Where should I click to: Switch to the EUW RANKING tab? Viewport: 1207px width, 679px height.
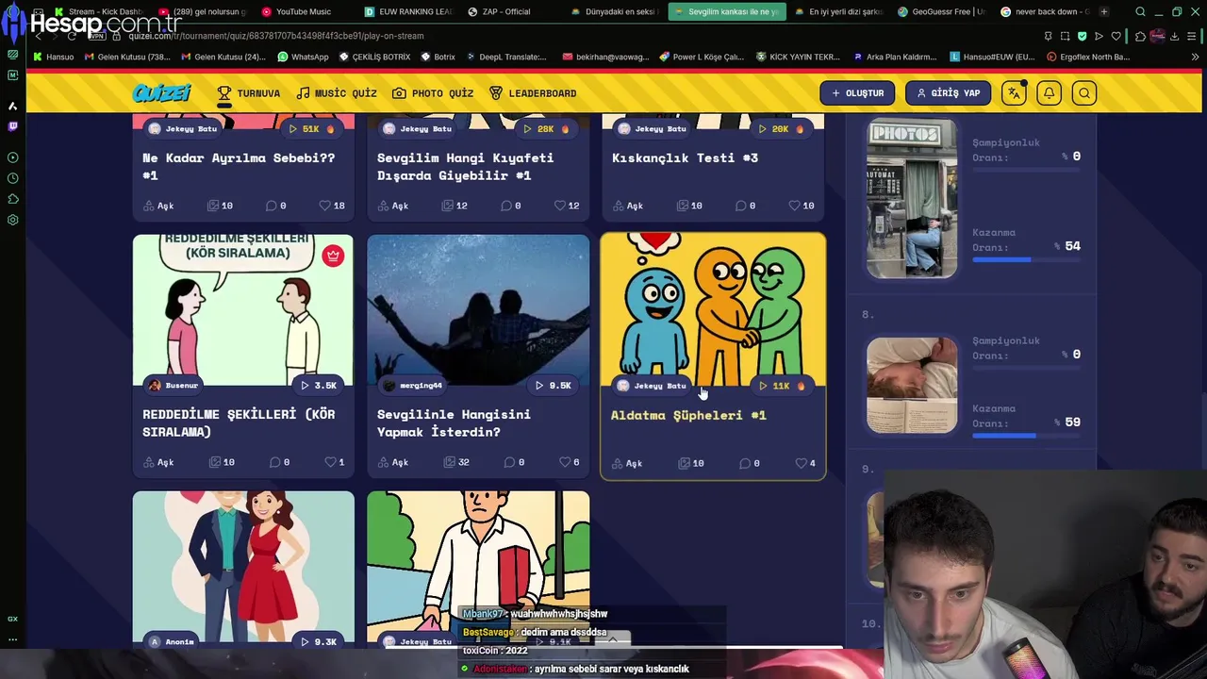click(408, 12)
